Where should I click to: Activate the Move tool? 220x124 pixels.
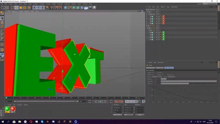16,8
